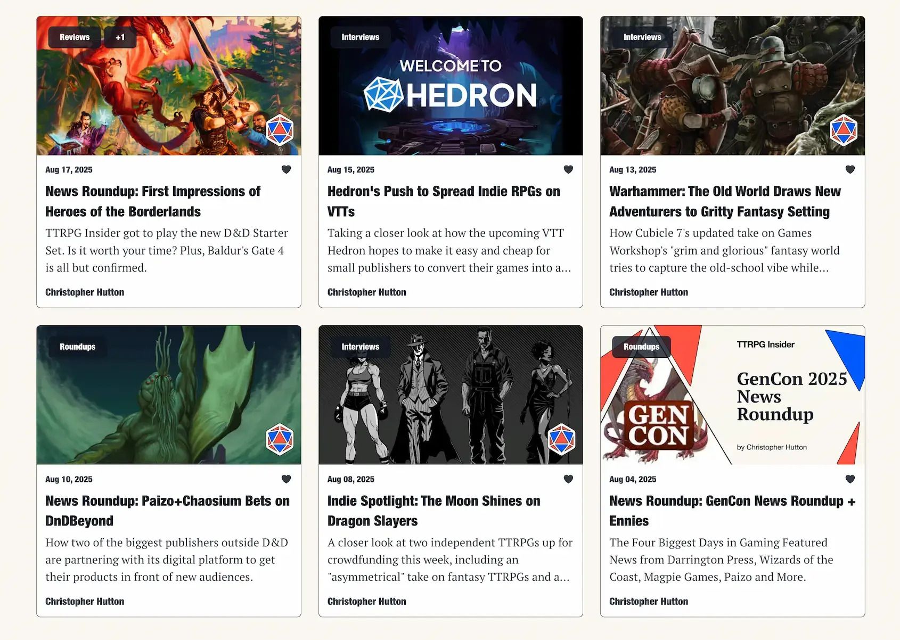
Task: Heart the GenCon News Roundup article
Action: 850,479
